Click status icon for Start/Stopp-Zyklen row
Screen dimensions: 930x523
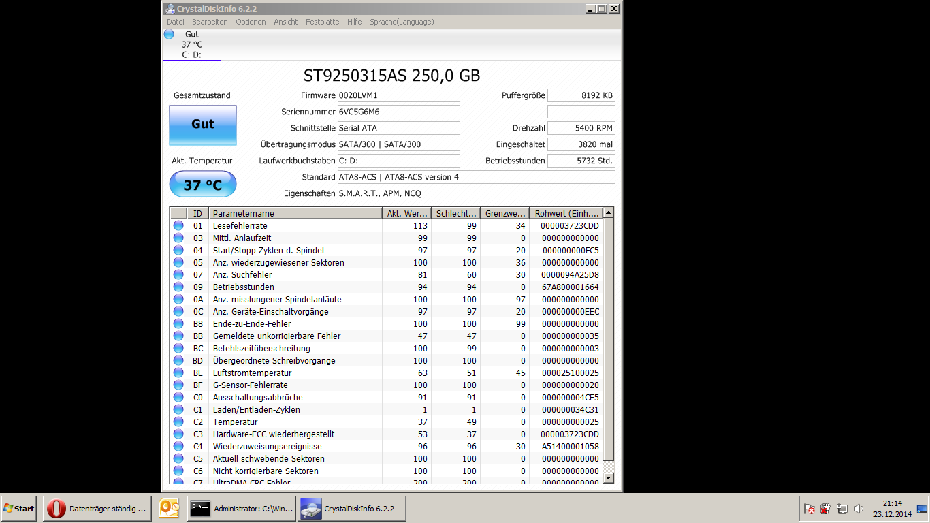pos(178,250)
